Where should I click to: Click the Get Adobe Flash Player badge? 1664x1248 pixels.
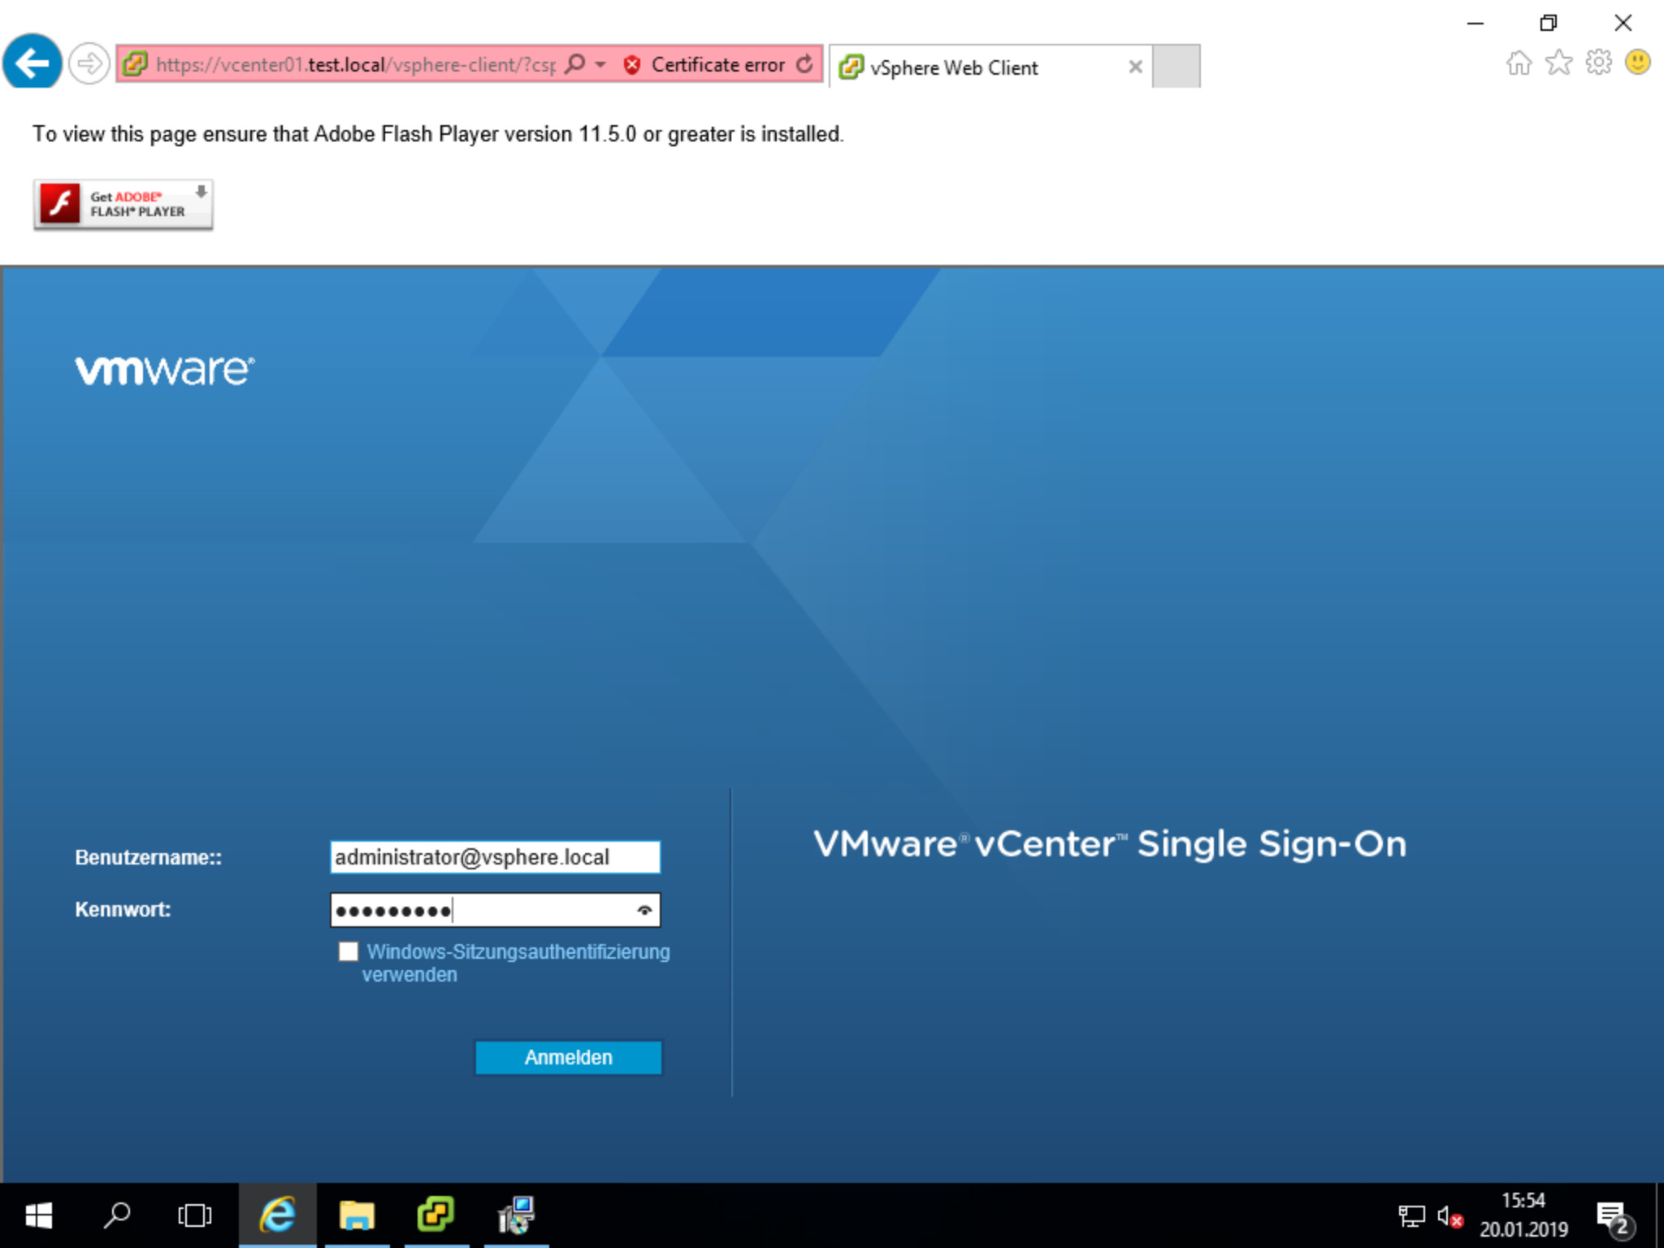pyautogui.click(x=123, y=204)
